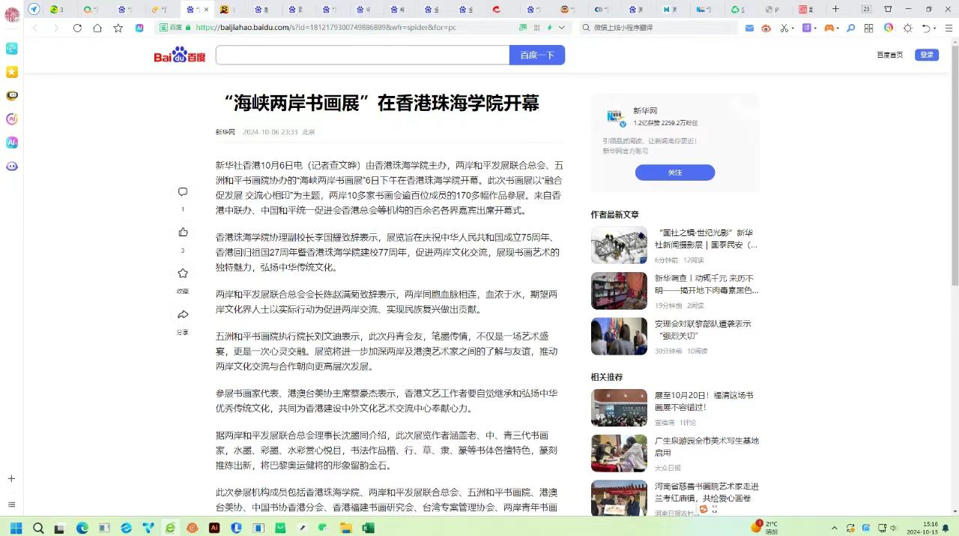
Task: Click the yellow star icon in left sidebar
Action: 12,72
